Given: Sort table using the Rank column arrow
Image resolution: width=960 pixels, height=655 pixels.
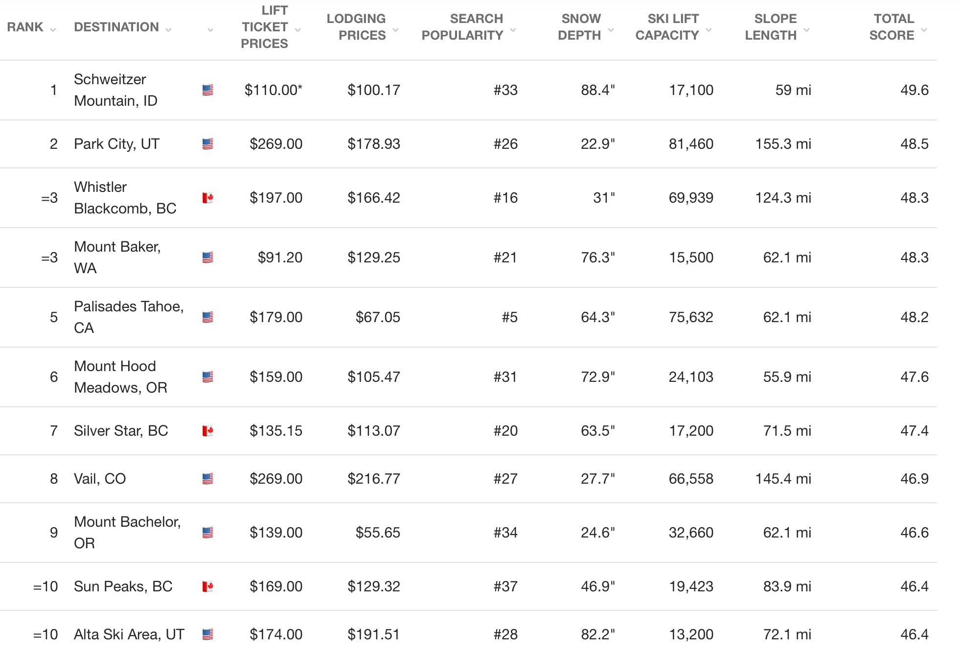Looking at the screenshot, I should point(53,30).
